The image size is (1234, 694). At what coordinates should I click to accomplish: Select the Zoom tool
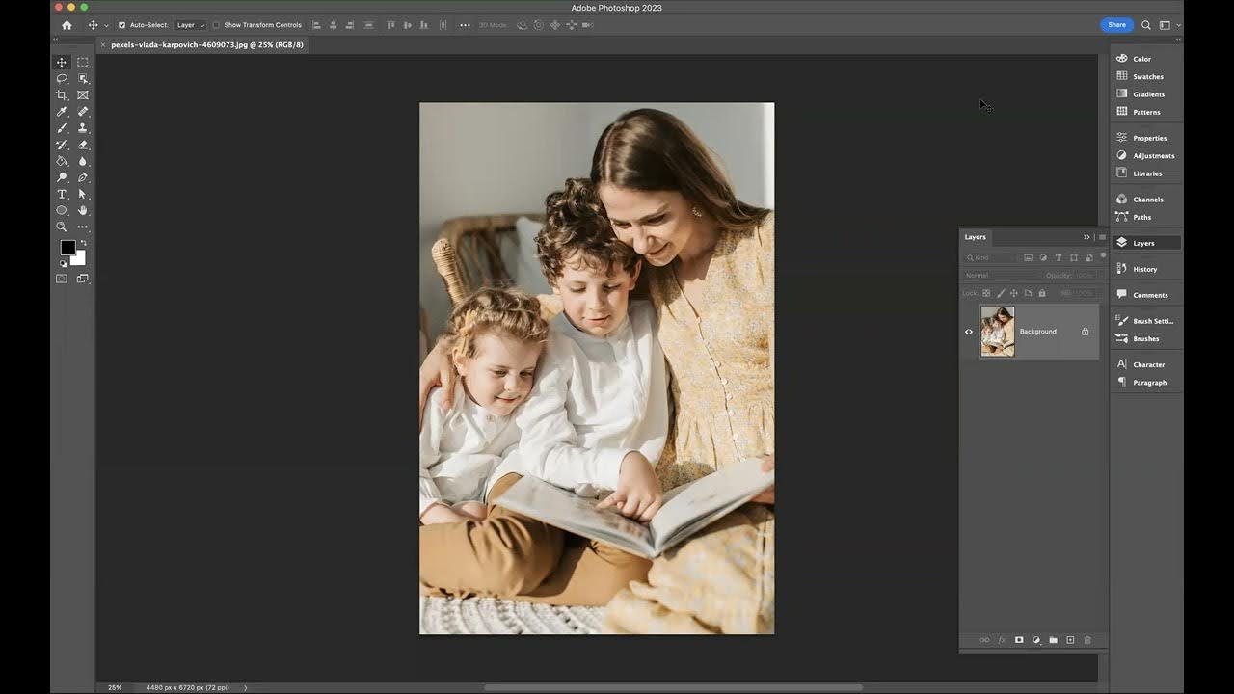[x=62, y=227]
